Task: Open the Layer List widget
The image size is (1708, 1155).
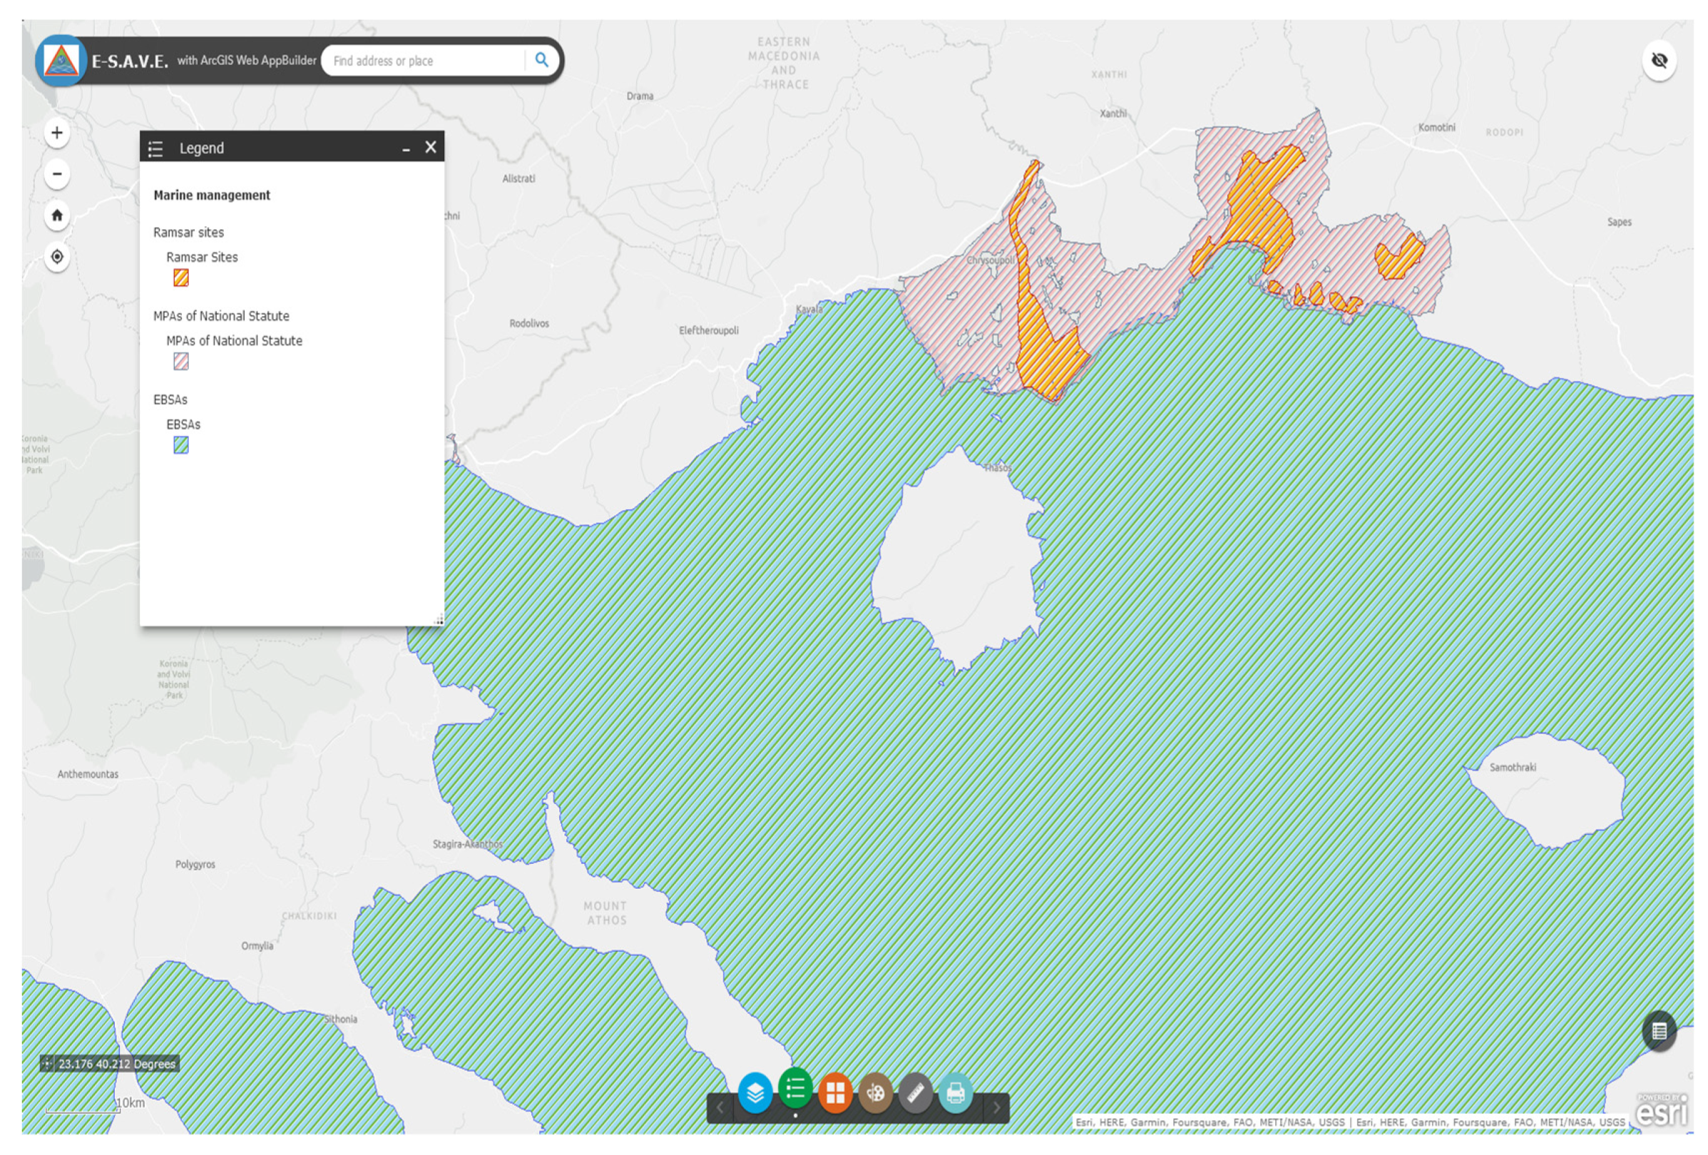Action: click(755, 1093)
